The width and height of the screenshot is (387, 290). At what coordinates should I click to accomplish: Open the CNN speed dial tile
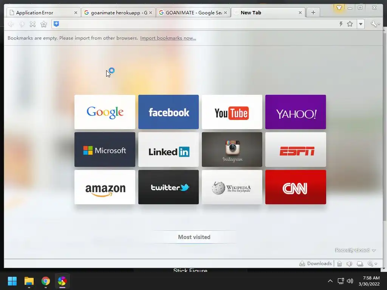coord(296,187)
